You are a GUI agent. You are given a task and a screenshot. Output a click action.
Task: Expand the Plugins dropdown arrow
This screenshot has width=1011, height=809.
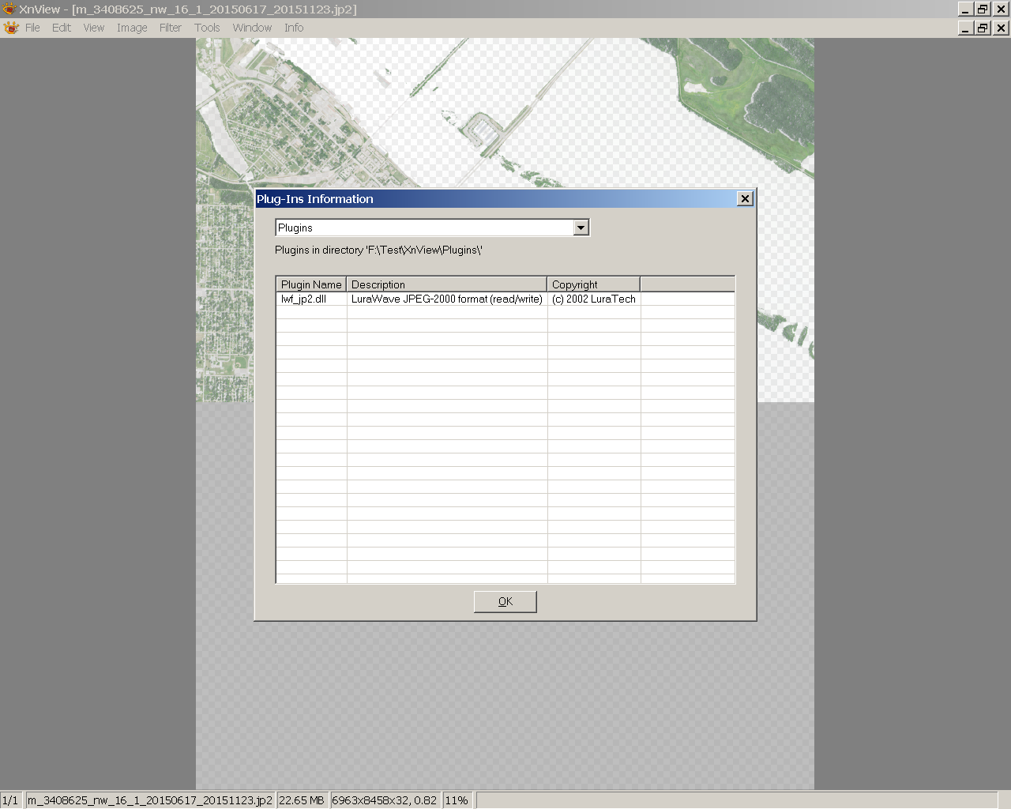581,228
